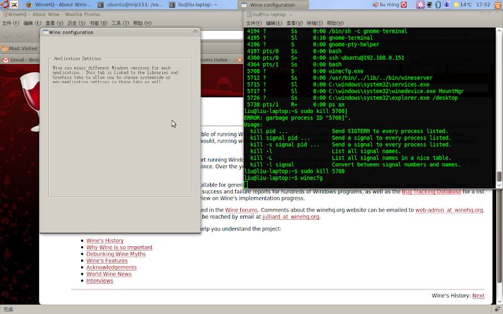Click the 完成 status text in Firefox
503x314 pixels.
(x=8, y=310)
